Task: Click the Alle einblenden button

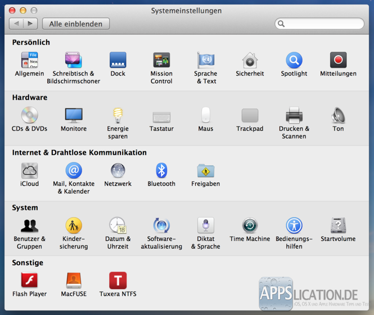Action: click(x=76, y=24)
